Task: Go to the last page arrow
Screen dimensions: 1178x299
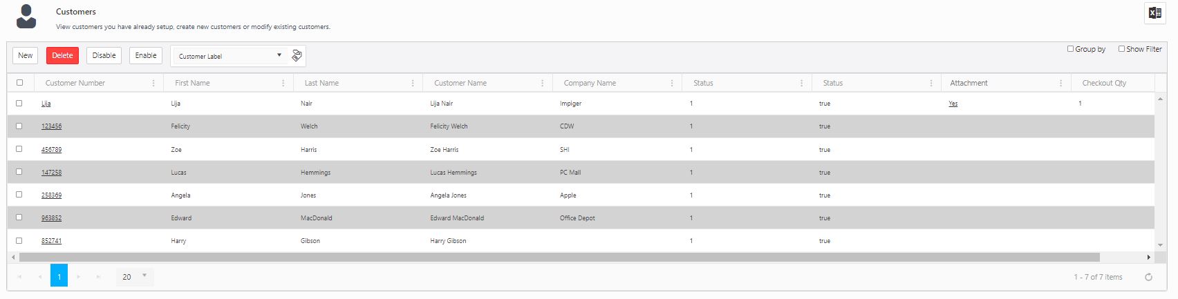Action: click(x=99, y=277)
